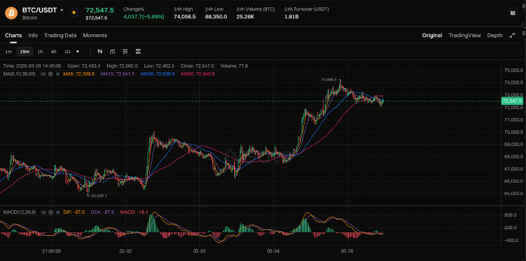Viewport: 526px width, 261px height.
Task: Open the Moments tab
Action: (95, 35)
